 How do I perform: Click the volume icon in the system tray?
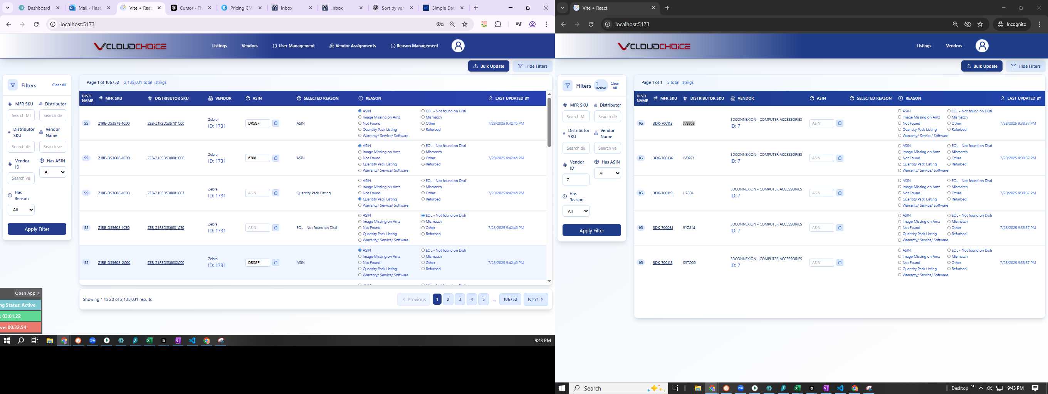coord(989,388)
